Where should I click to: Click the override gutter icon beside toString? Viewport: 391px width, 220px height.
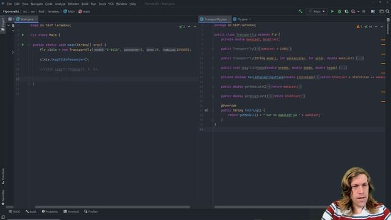tap(206, 110)
